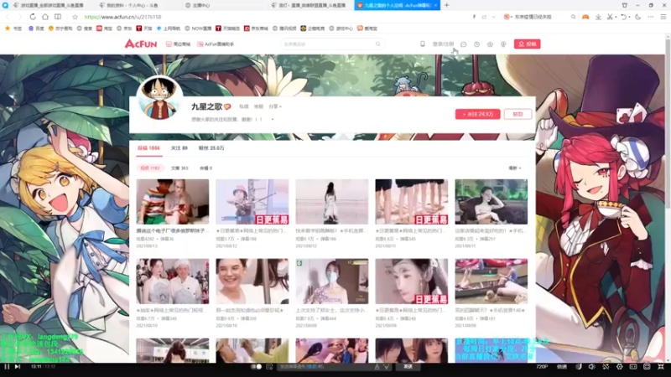This screenshot has height=377, width=671.
Task: Open the scissors tool dropdown arrow
Action: click(616, 17)
